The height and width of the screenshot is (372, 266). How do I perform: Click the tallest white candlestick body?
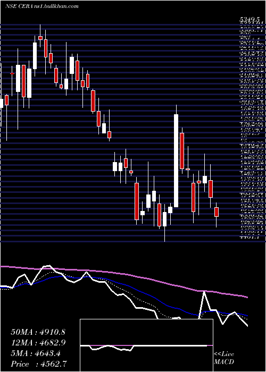[x=176, y=161]
